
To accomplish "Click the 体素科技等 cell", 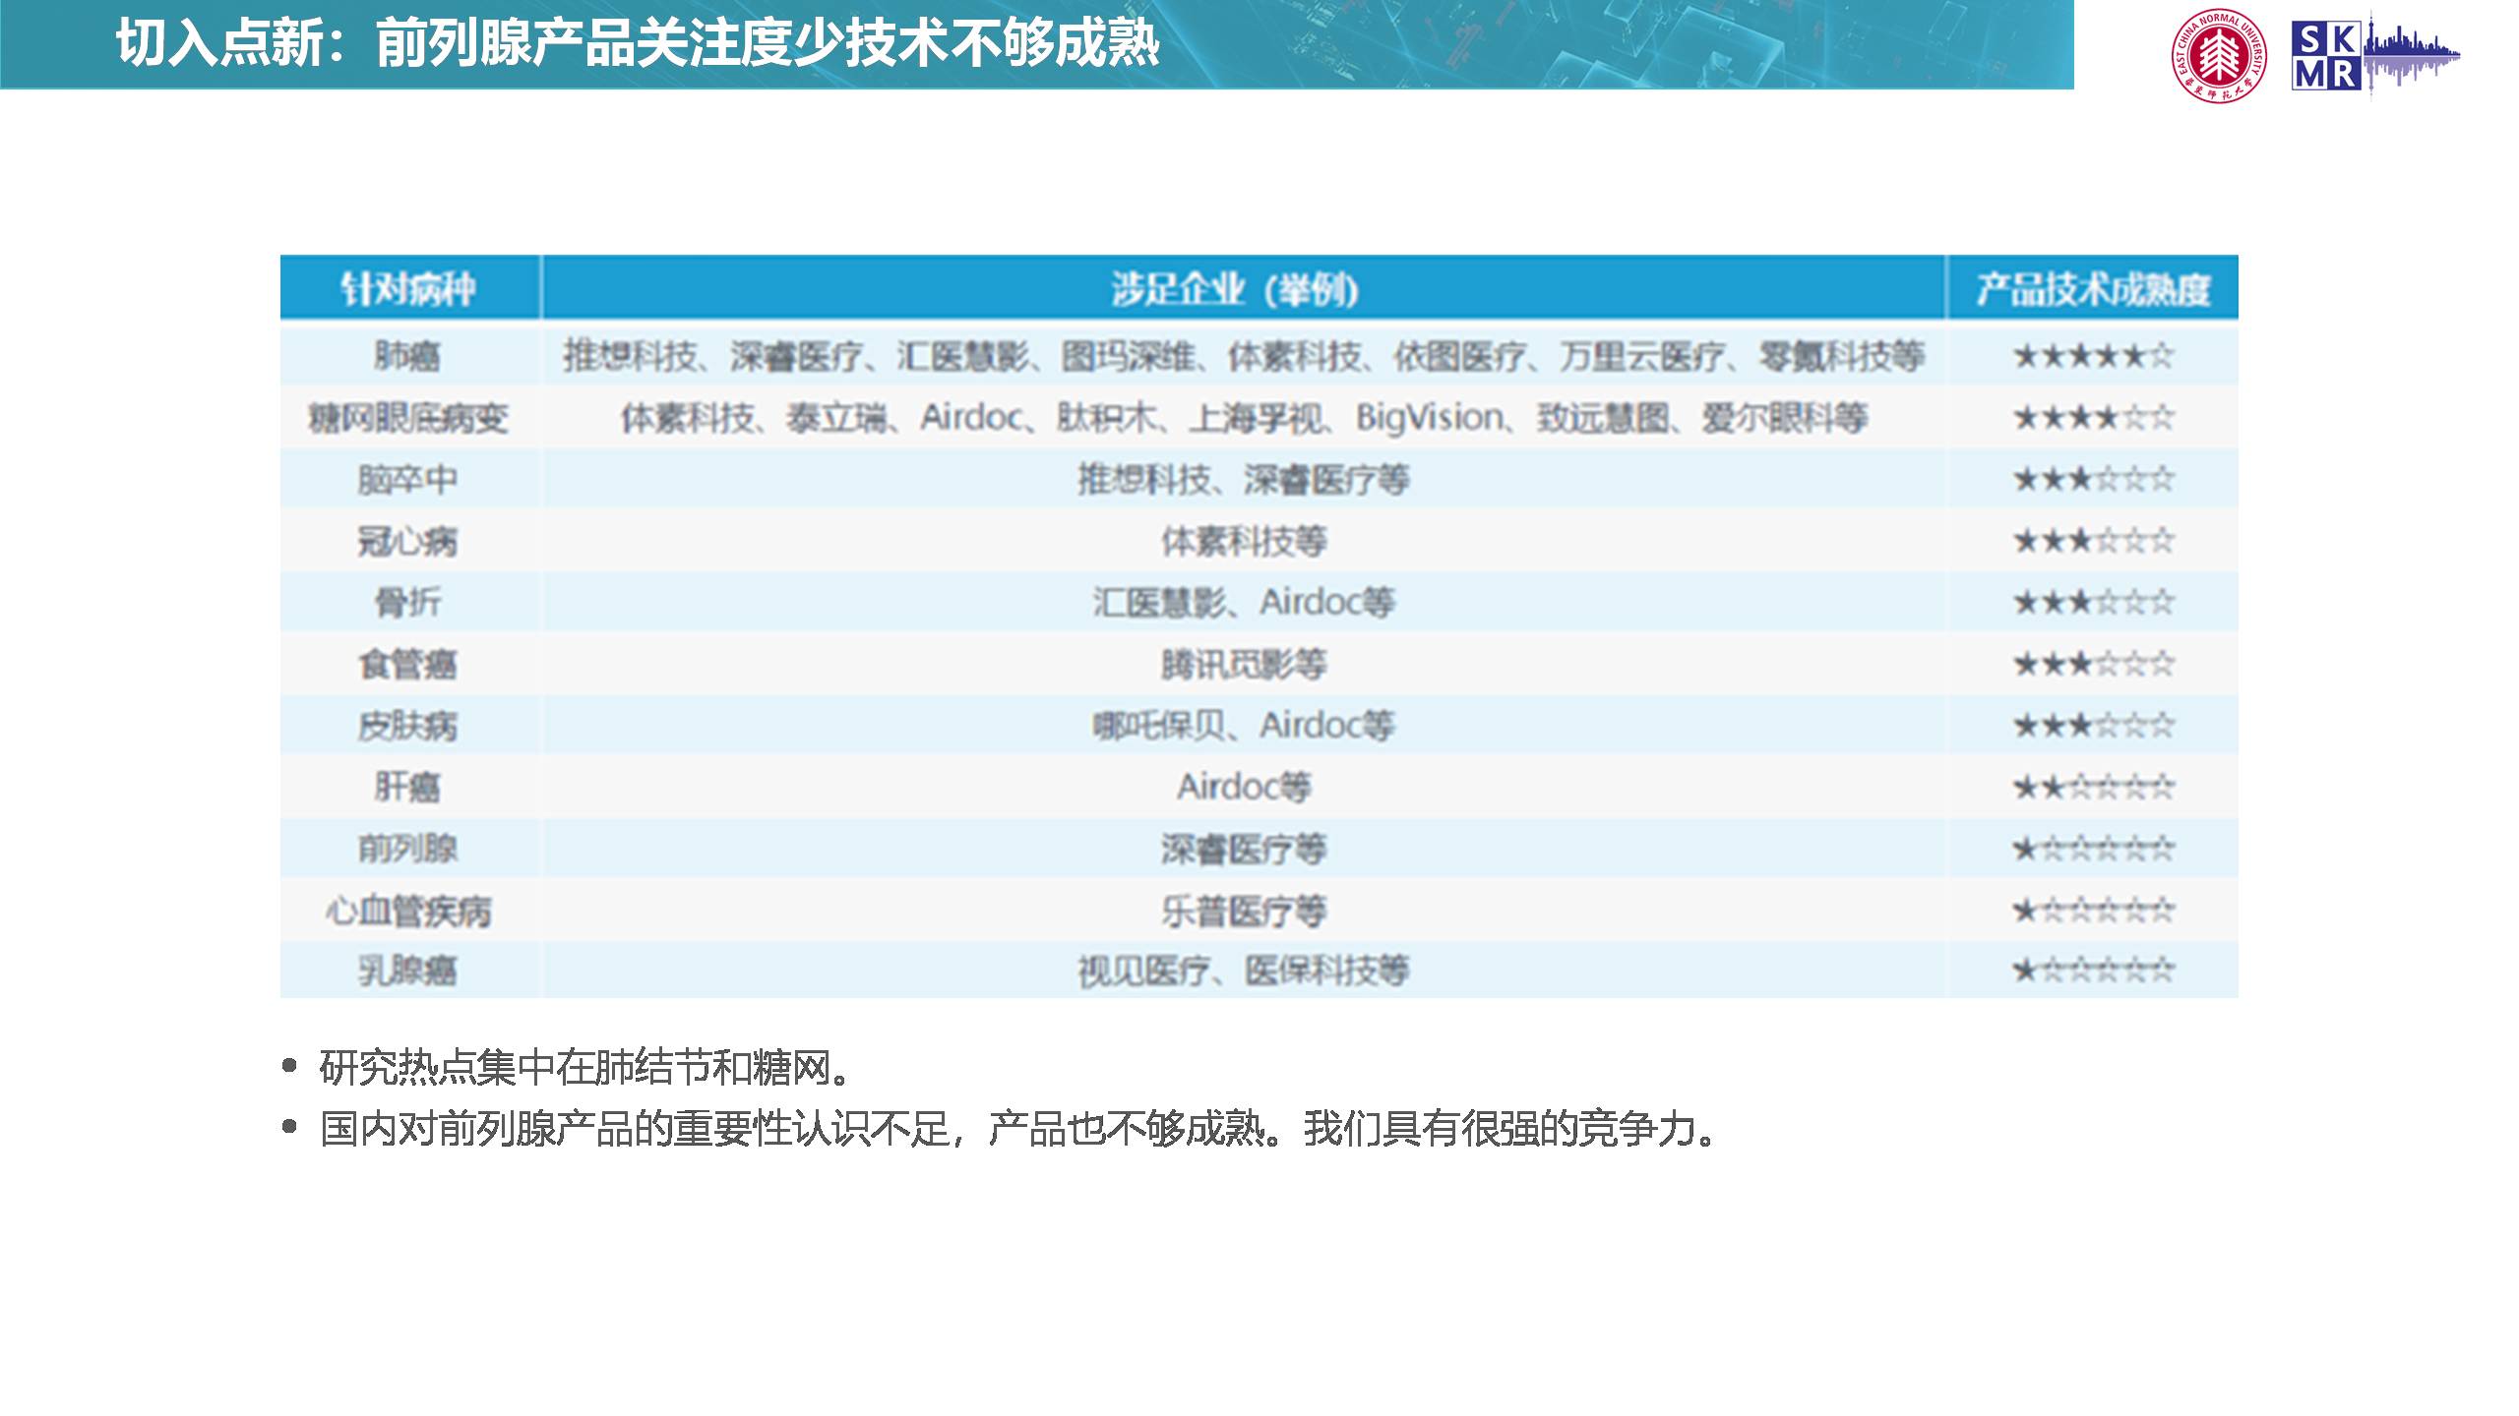I will (x=1244, y=541).
